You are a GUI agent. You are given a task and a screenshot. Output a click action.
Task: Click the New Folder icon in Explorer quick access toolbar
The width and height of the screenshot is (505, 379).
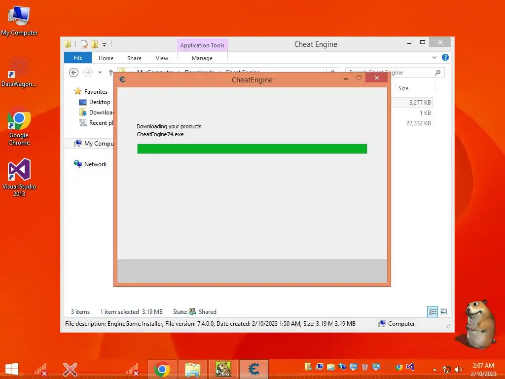point(95,44)
